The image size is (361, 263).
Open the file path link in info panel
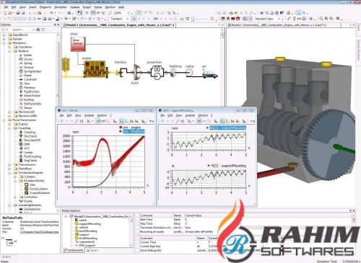(x=39, y=232)
